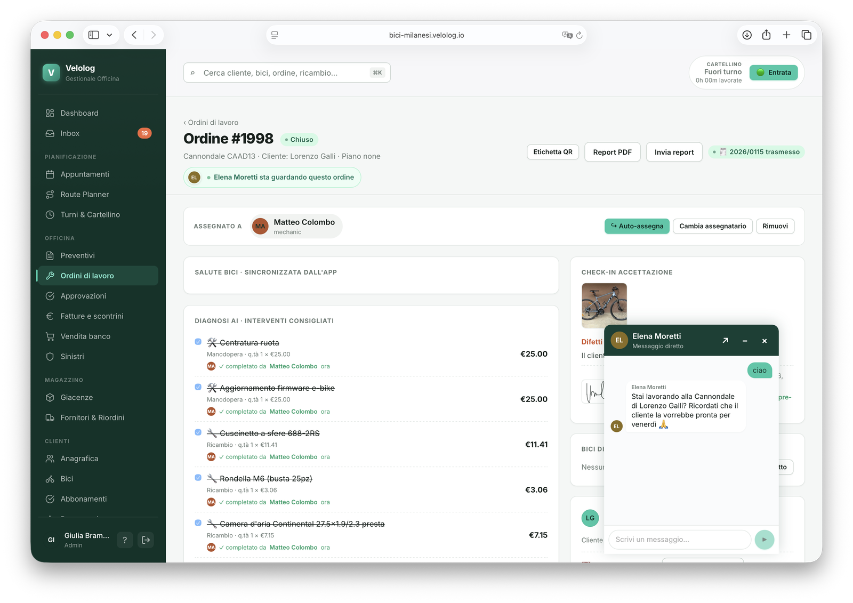
Task: Click the Auto-assegna button
Action: tap(637, 226)
